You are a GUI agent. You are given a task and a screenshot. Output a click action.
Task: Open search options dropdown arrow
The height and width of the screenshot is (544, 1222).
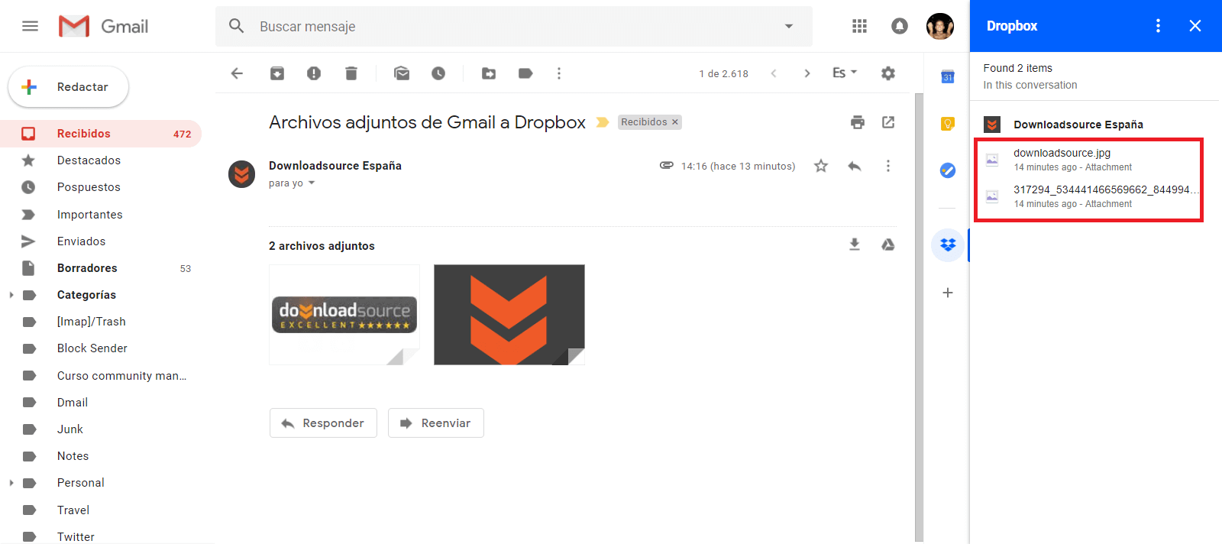[789, 26]
